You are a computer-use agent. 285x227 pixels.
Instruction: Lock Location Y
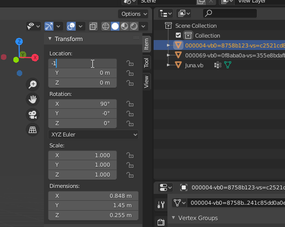pyautogui.click(x=130, y=73)
